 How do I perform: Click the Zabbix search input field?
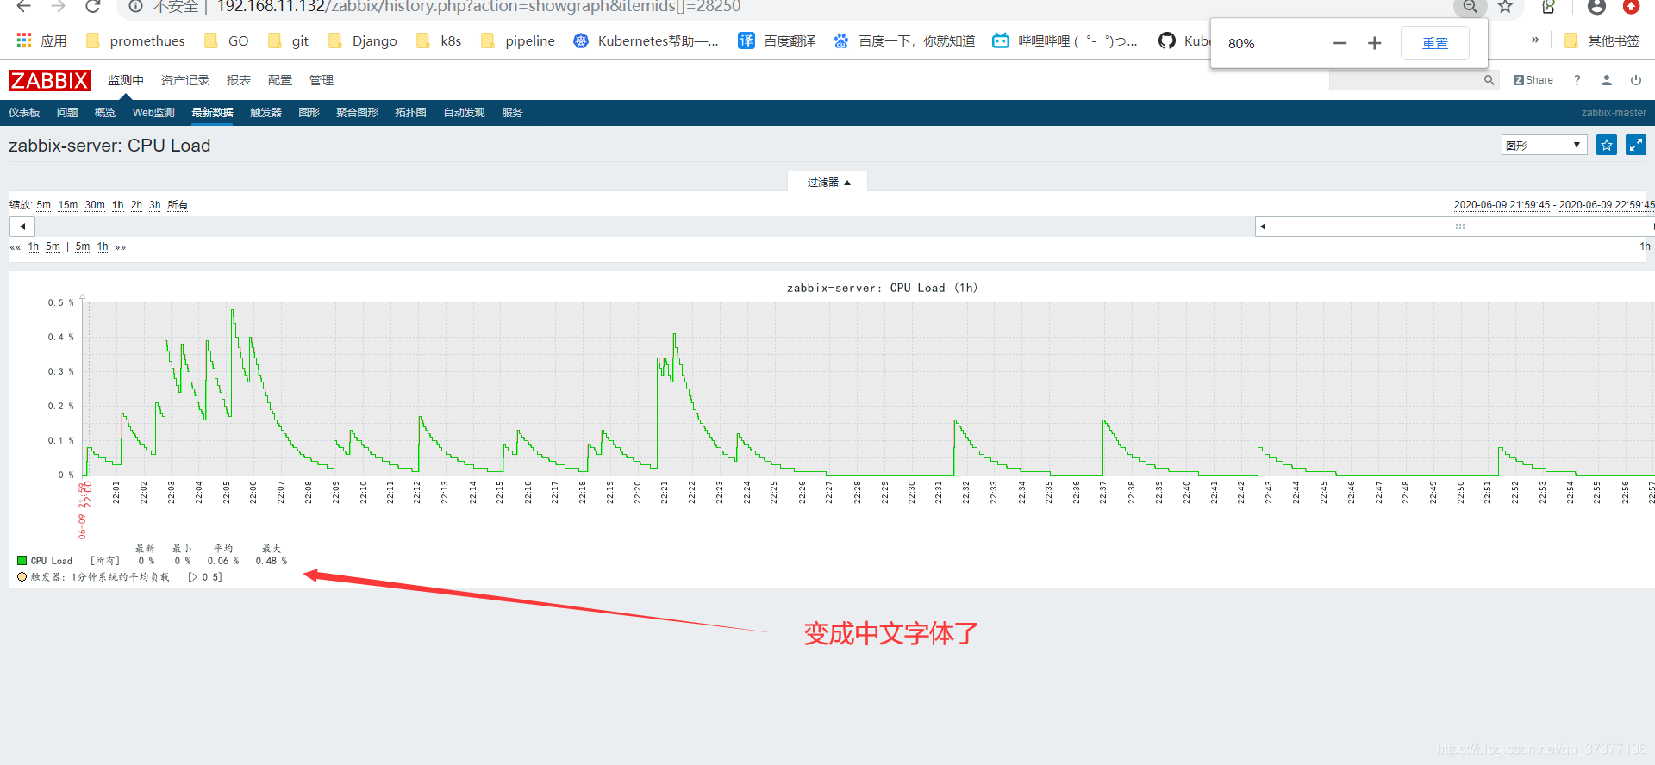1405,80
